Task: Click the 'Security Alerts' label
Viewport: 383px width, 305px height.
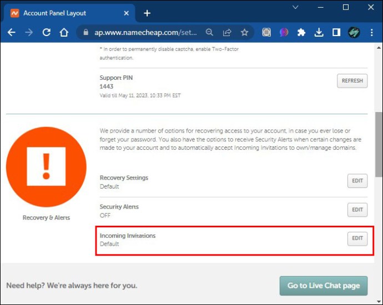Action: point(119,207)
